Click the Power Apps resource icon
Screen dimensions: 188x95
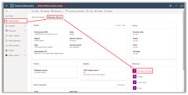pyautogui.click(x=135, y=82)
